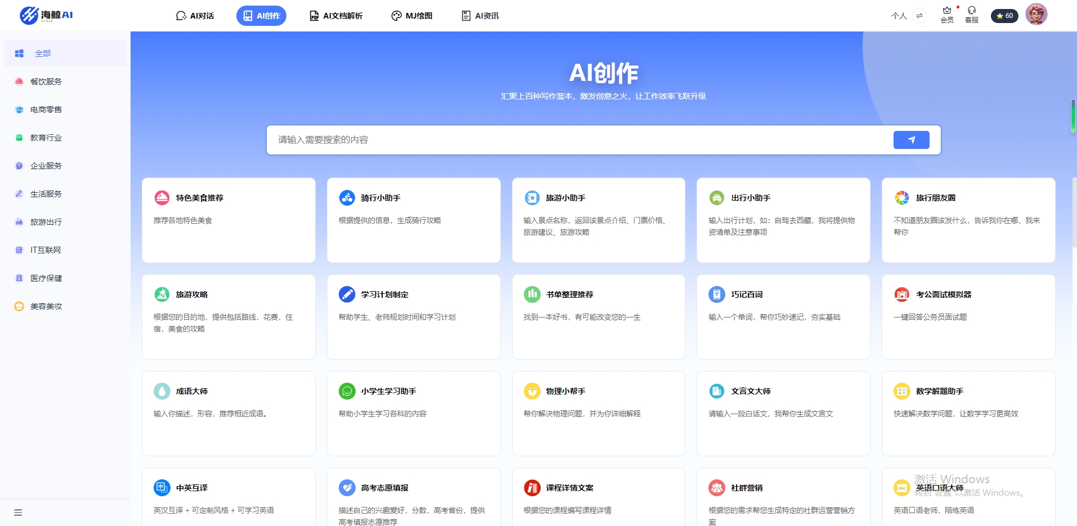Image resolution: width=1077 pixels, height=526 pixels.
Task: Select the AI创作 tab
Action: click(261, 16)
